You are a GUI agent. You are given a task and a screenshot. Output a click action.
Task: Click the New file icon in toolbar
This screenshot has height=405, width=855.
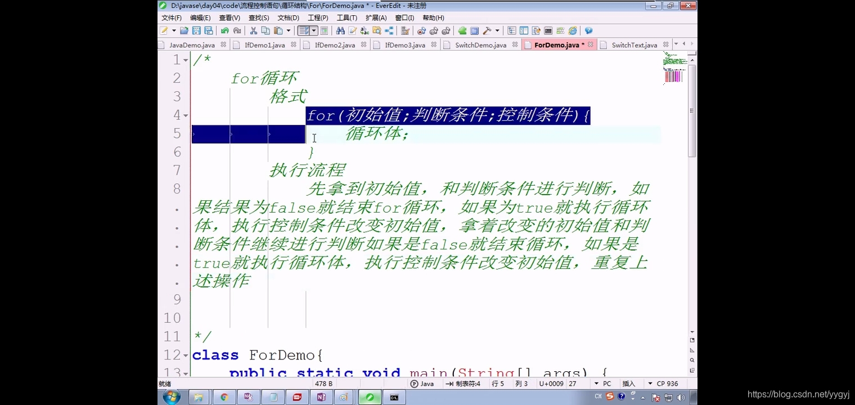[x=163, y=31]
